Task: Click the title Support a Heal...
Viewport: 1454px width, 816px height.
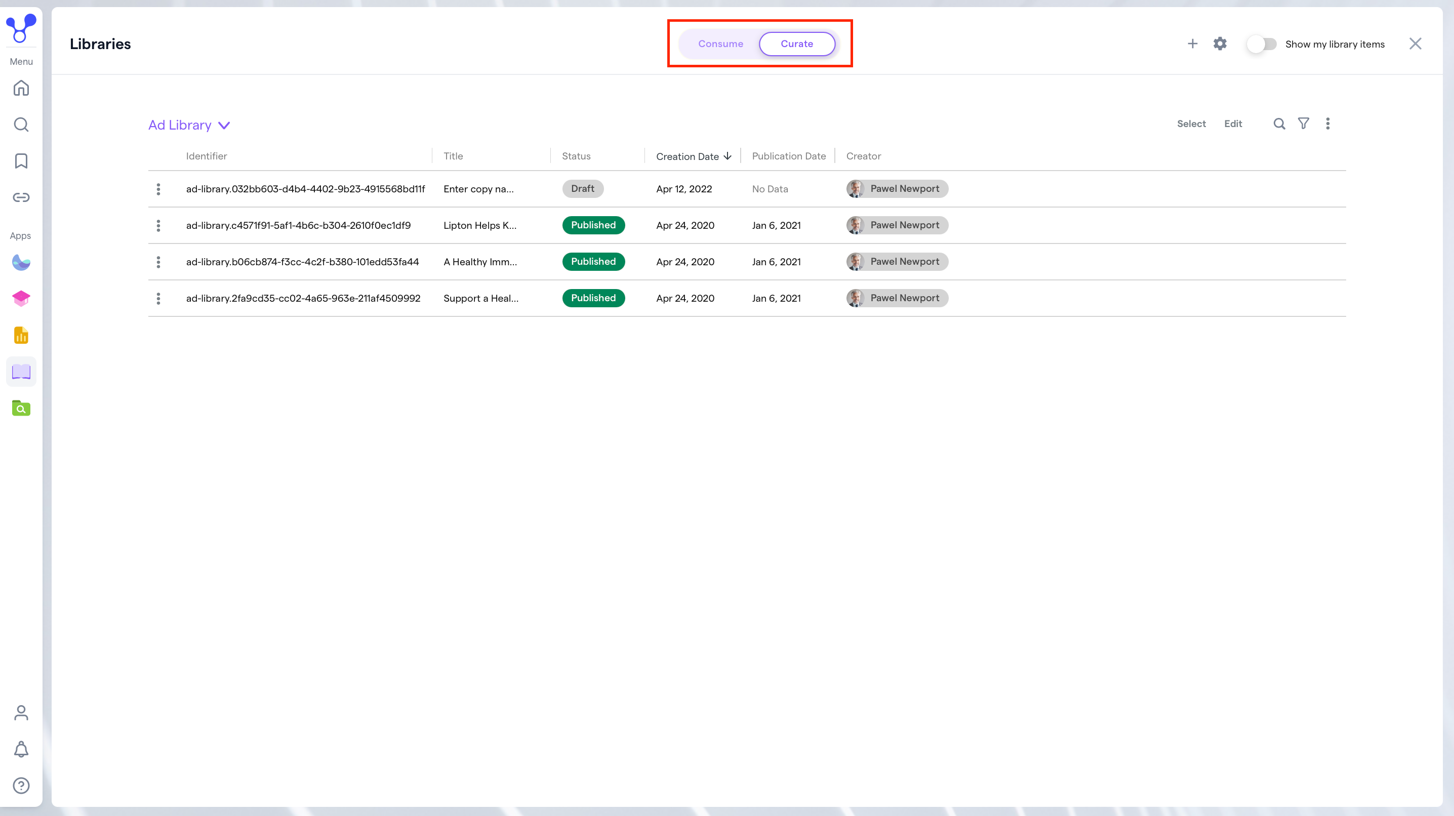Action: (x=481, y=299)
